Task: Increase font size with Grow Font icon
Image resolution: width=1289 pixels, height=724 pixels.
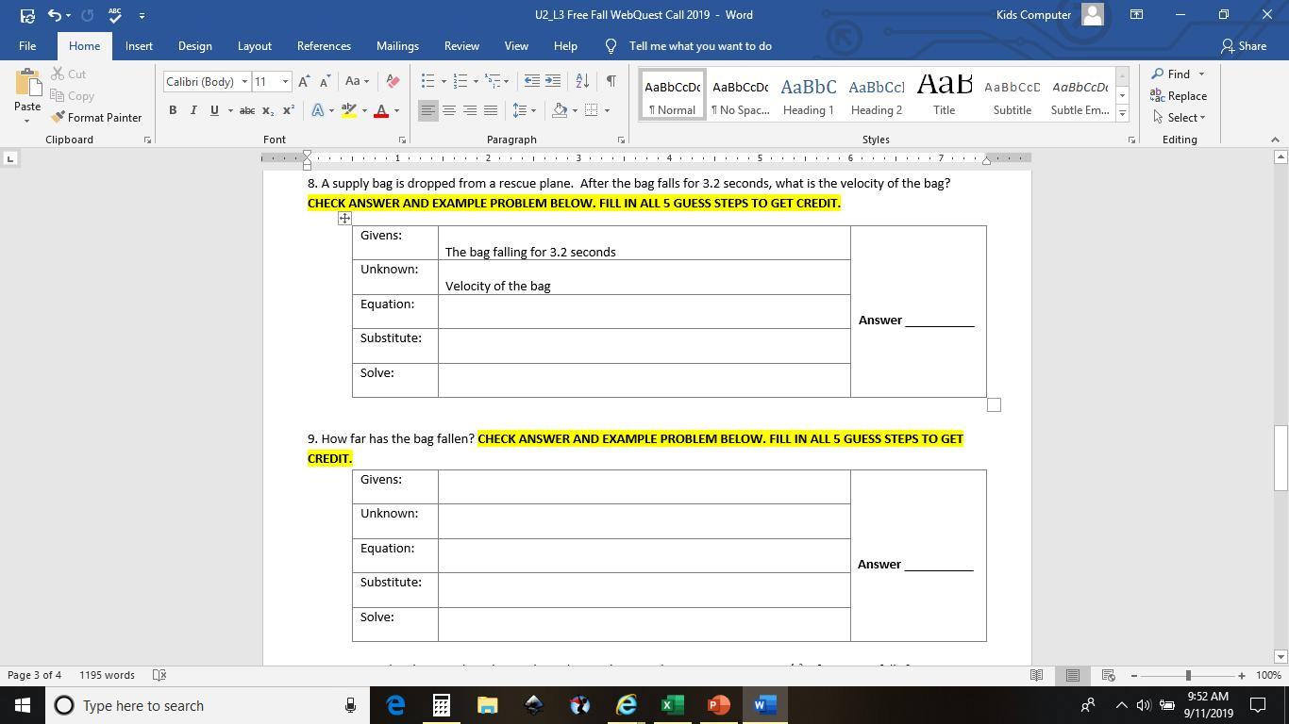Action: pyautogui.click(x=304, y=82)
